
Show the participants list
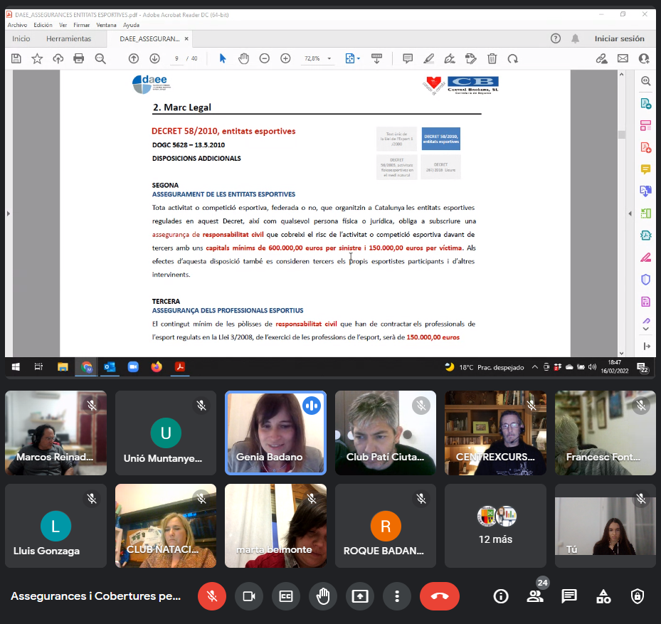click(x=535, y=596)
